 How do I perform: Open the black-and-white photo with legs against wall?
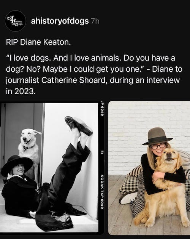coord(49,167)
